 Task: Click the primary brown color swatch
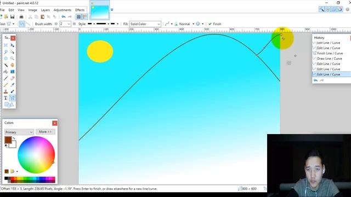coord(8,140)
